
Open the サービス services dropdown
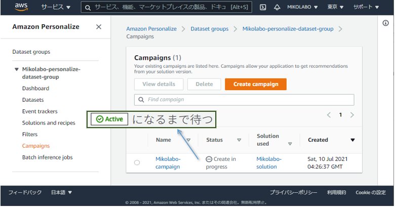coord(56,7)
